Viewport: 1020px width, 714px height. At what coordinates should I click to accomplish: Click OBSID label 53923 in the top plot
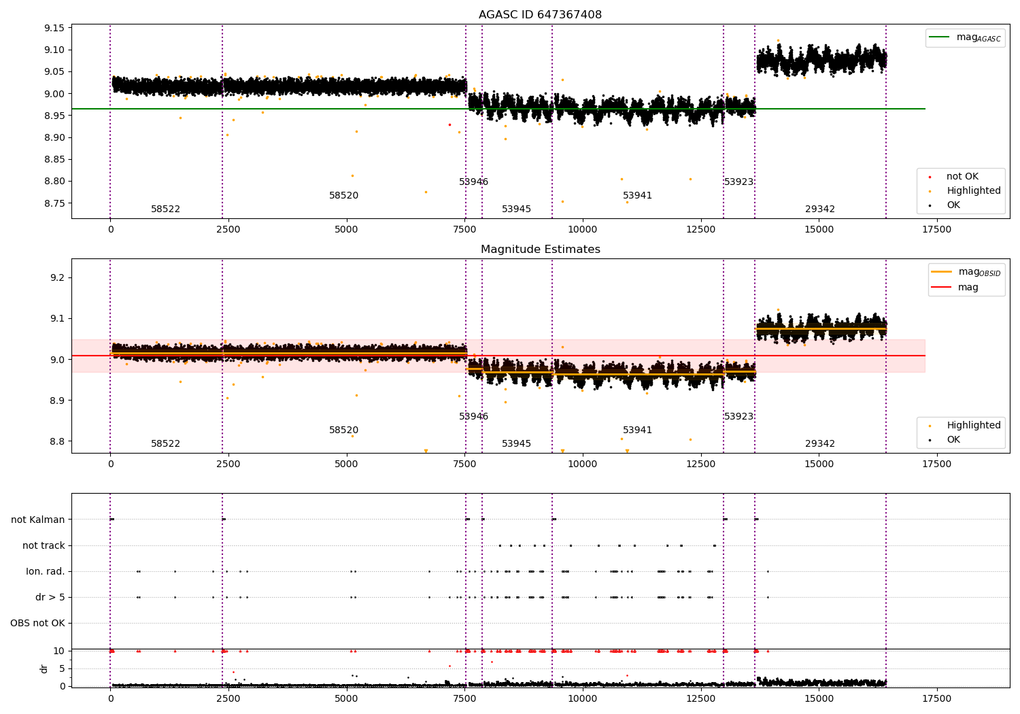(x=738, y=182)
